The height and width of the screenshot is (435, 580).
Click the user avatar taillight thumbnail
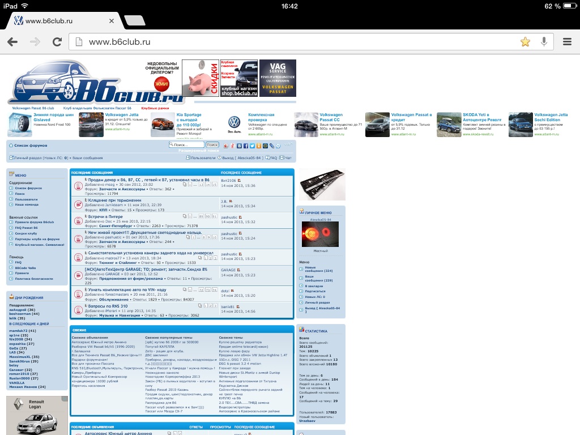(x=320, y=232)
